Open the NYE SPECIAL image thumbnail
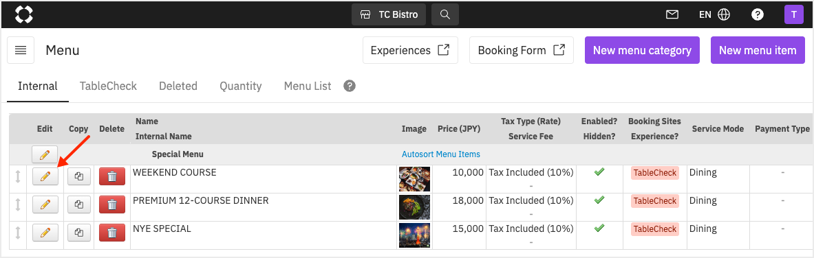This screenshot has width=814, height=258. pyautogui.click(x=414, y=235)
